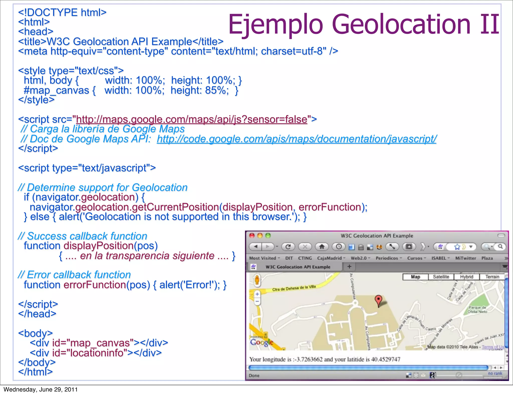513x395 pixels.
Task: Go back with the browser's back arrow
Action: click(x=255, y=247)
